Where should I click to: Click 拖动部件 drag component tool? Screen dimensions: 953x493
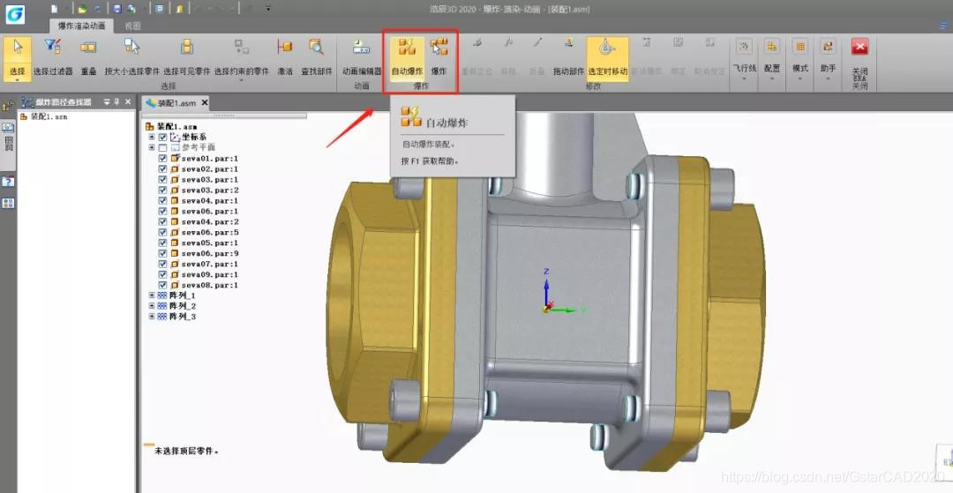(568, 57)
